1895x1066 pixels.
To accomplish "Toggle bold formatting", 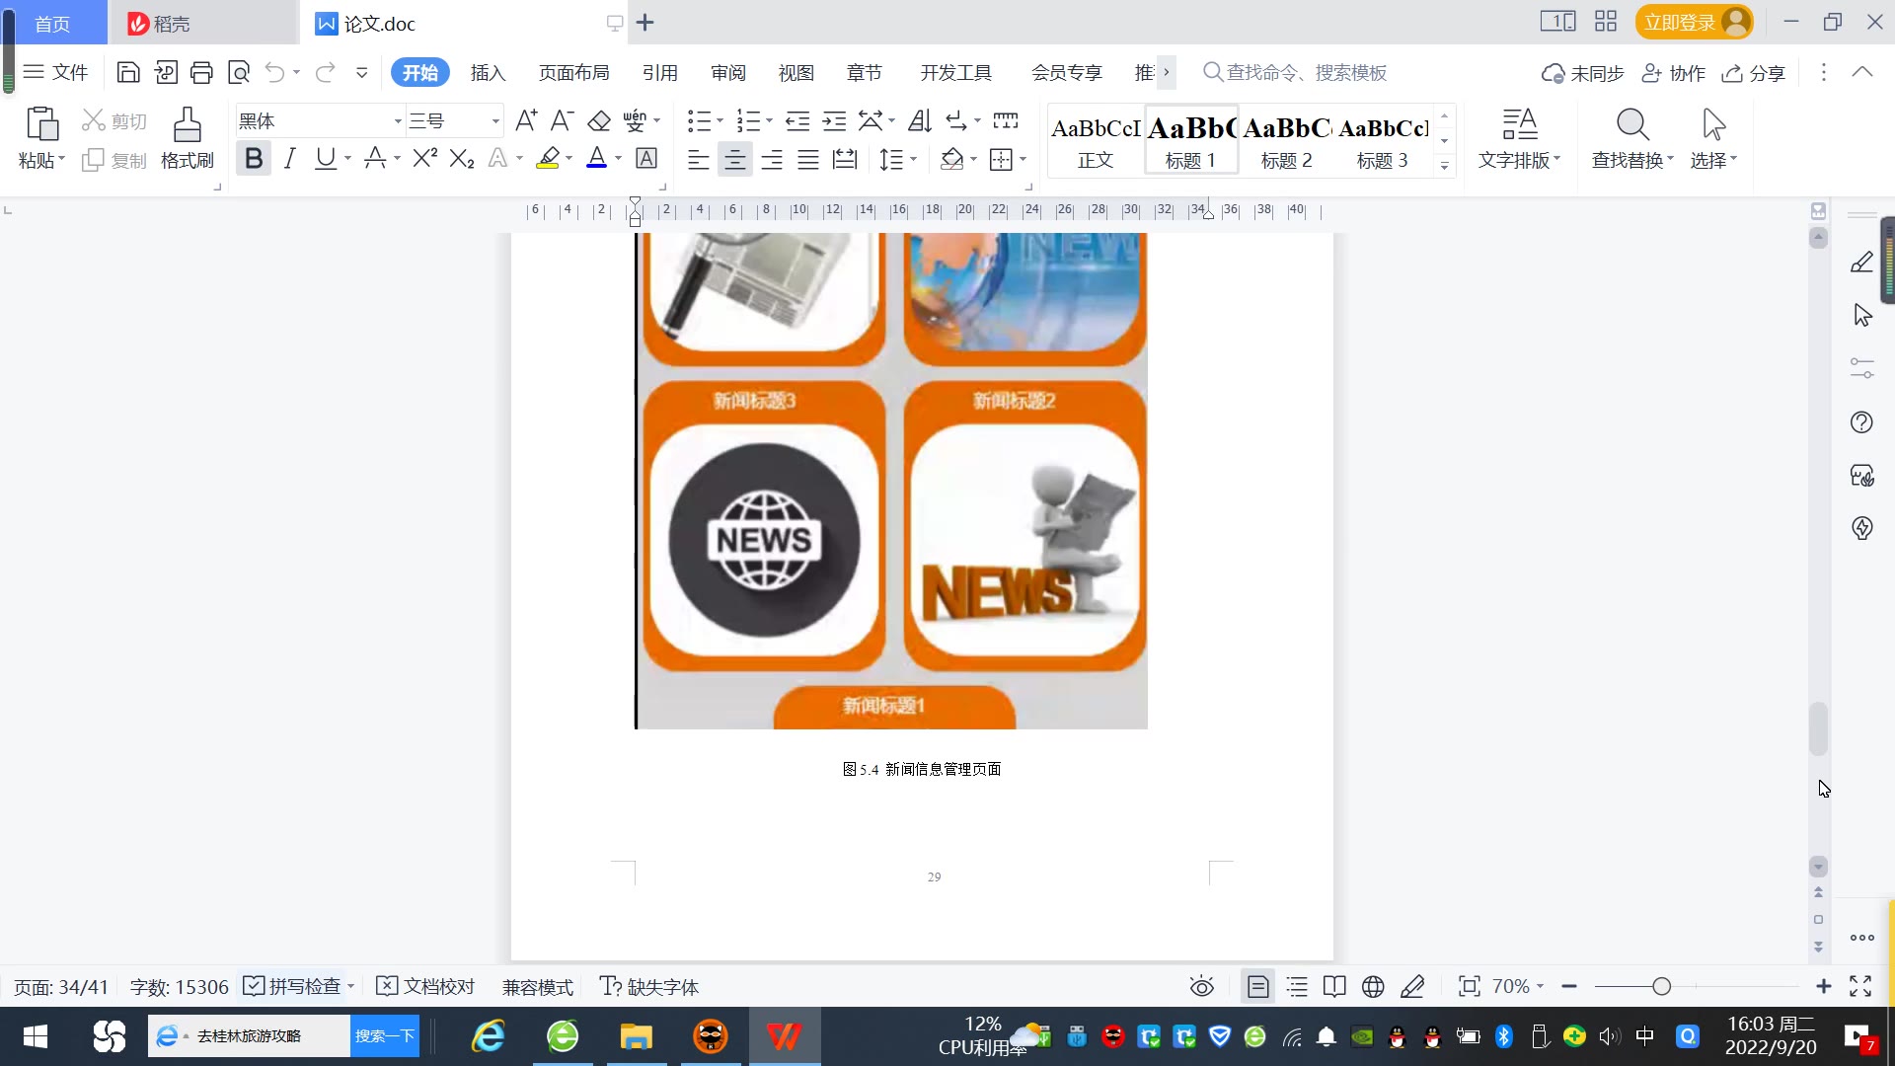I will [254, 158].
